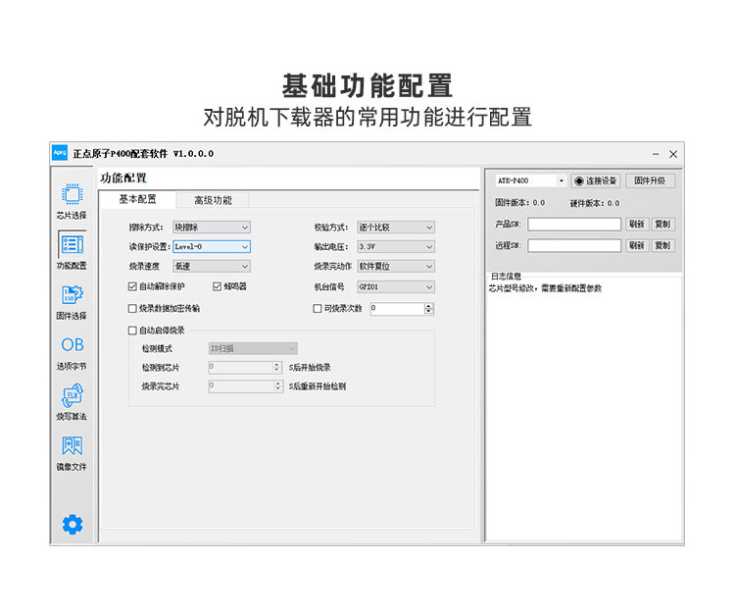Open settings via the blue gear icon
This screenshot has width=735, height=612.
(73, 525)
